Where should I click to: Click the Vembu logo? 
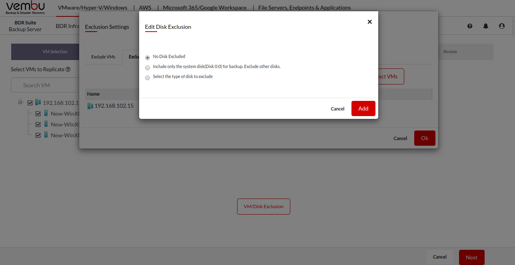click(x=26, y=8)
